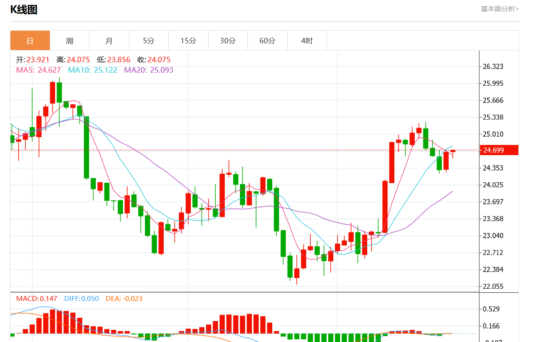This screenshot has width=536, height=342.
Task: Click the K线图 heading
Action: (24, 9)
